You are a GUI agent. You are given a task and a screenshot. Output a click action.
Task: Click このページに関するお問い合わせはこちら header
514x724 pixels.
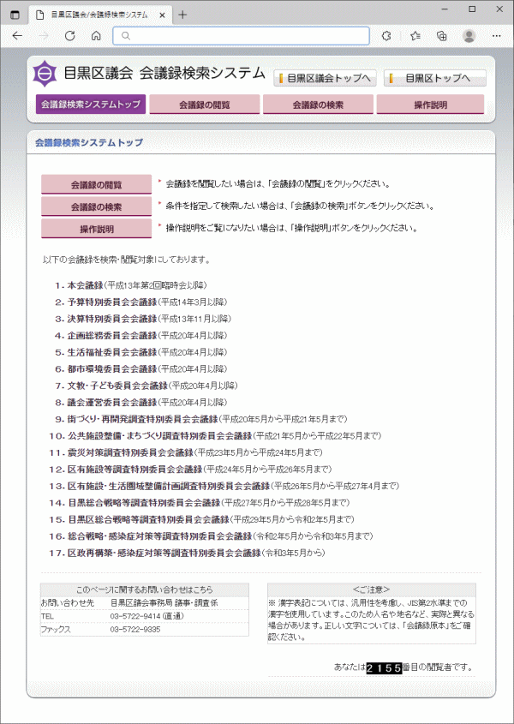coord(145,589)
